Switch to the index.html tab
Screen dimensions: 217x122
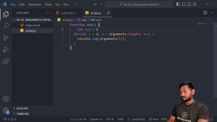(68, 13)
